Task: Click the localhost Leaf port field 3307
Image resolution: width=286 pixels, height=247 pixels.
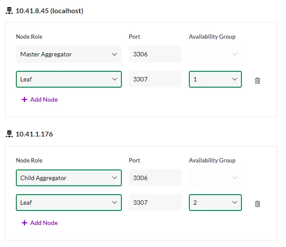Action: point(155,79)
